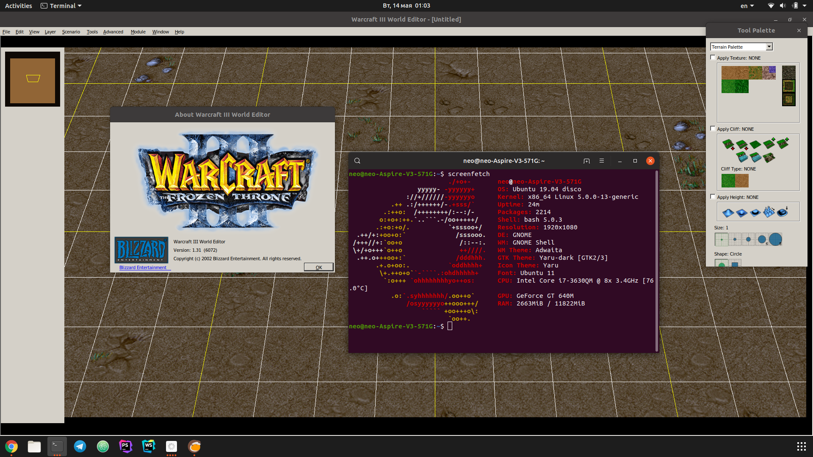Select the cracked rough dirt texture tile

(742, 73)
